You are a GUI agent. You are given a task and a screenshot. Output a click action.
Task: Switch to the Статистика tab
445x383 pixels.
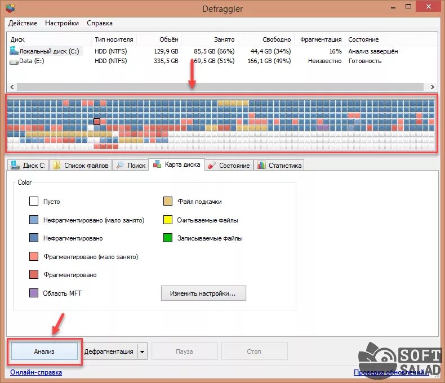click(279, 165)
